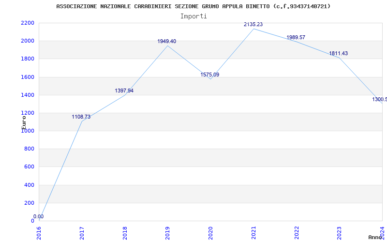Click data label 1397.94
Image resolution: width=387 pixels, height=242 pixels.
coord(124,91)
